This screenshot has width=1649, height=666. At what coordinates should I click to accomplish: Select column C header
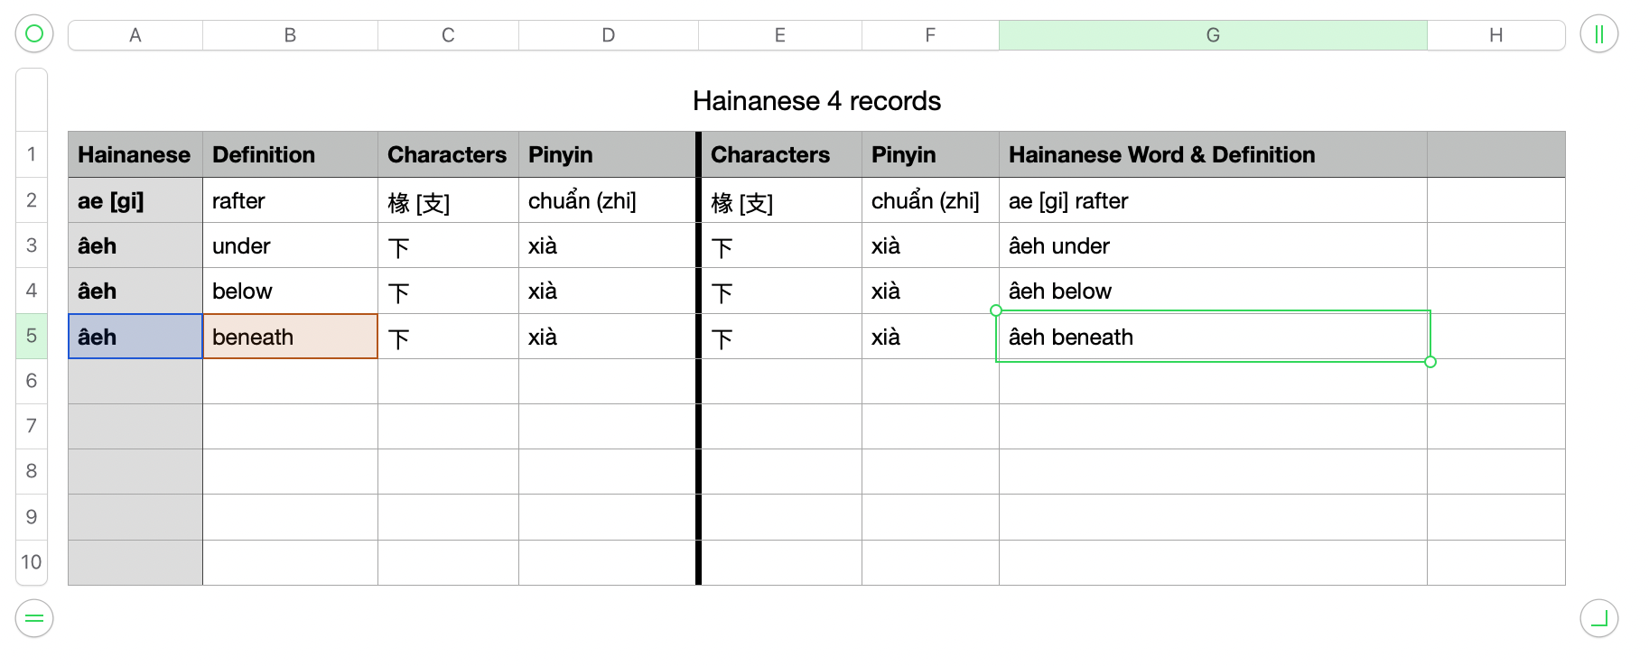448,35
